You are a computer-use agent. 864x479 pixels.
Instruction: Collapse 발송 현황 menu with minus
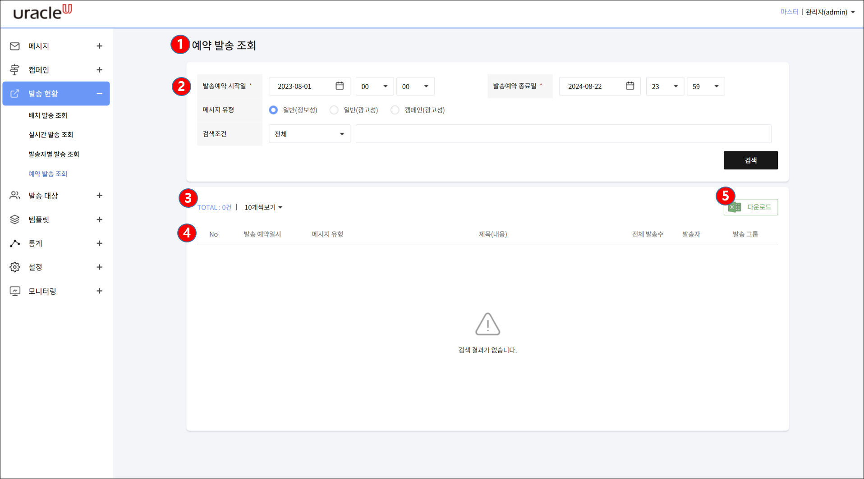pos(100,93)
